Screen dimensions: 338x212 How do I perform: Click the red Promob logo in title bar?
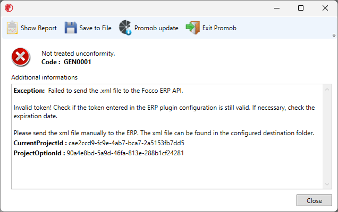coord(9,8)
